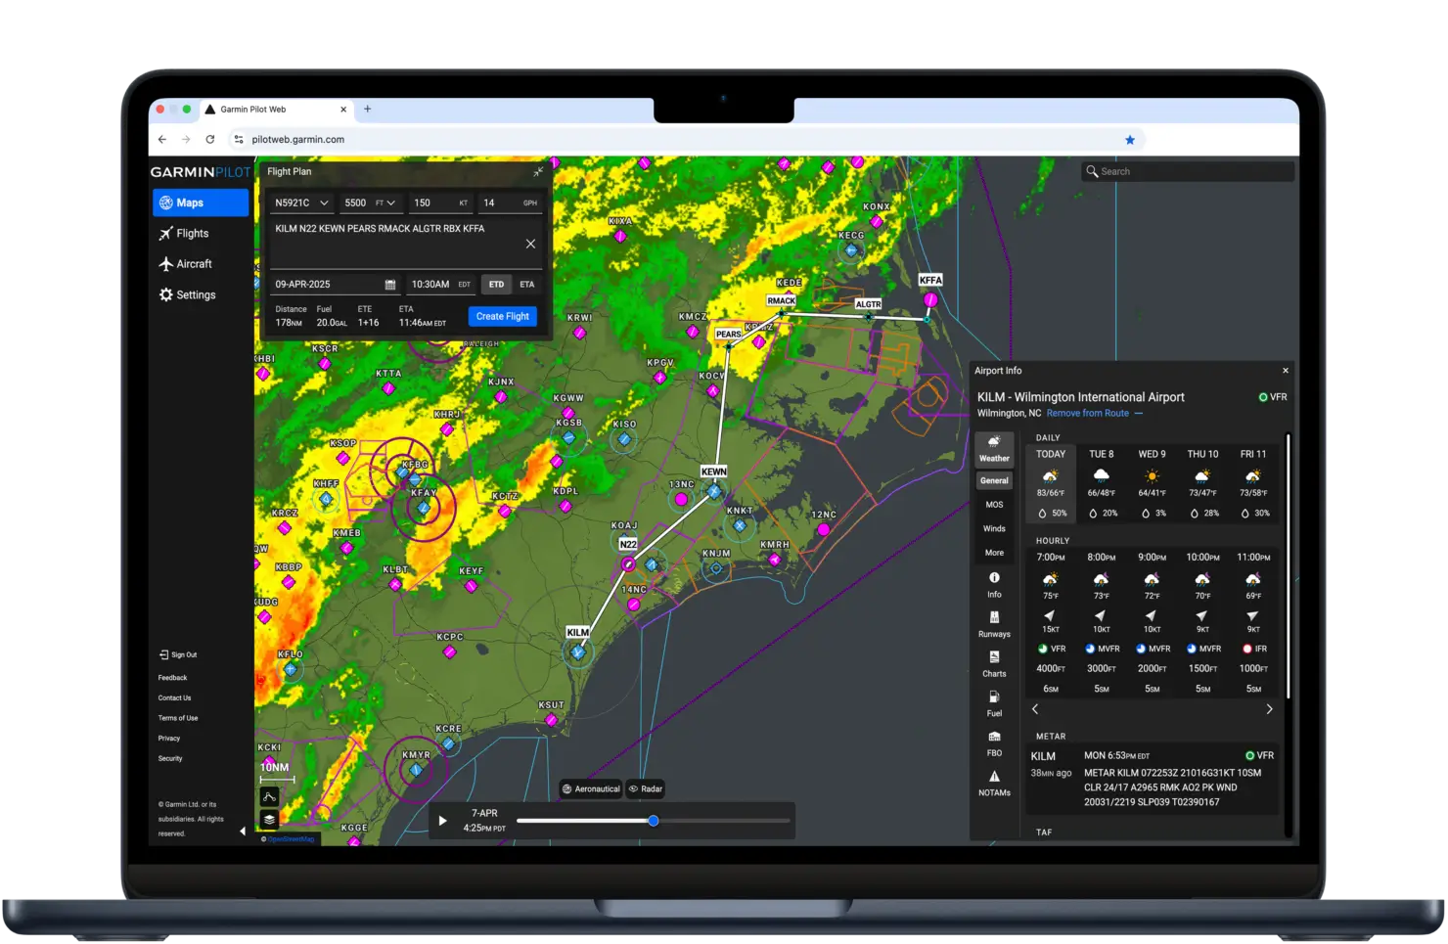The image size is (1448, 944).
Task: Show next hourly forecast hours
Action: pyautogui.click(x=1269, y=709)
